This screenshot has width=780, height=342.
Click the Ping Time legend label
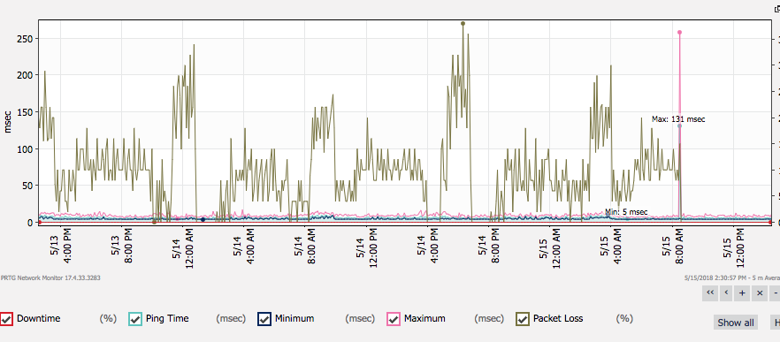[x=167, y=319]
